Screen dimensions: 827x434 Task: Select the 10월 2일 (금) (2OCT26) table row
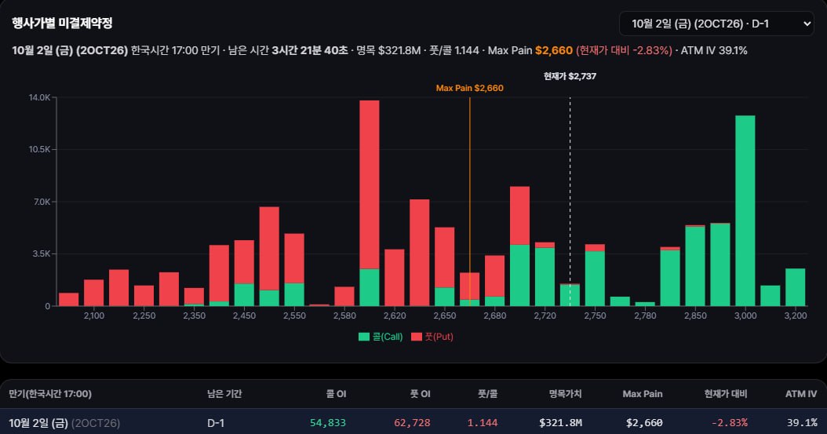coord(413,422)
